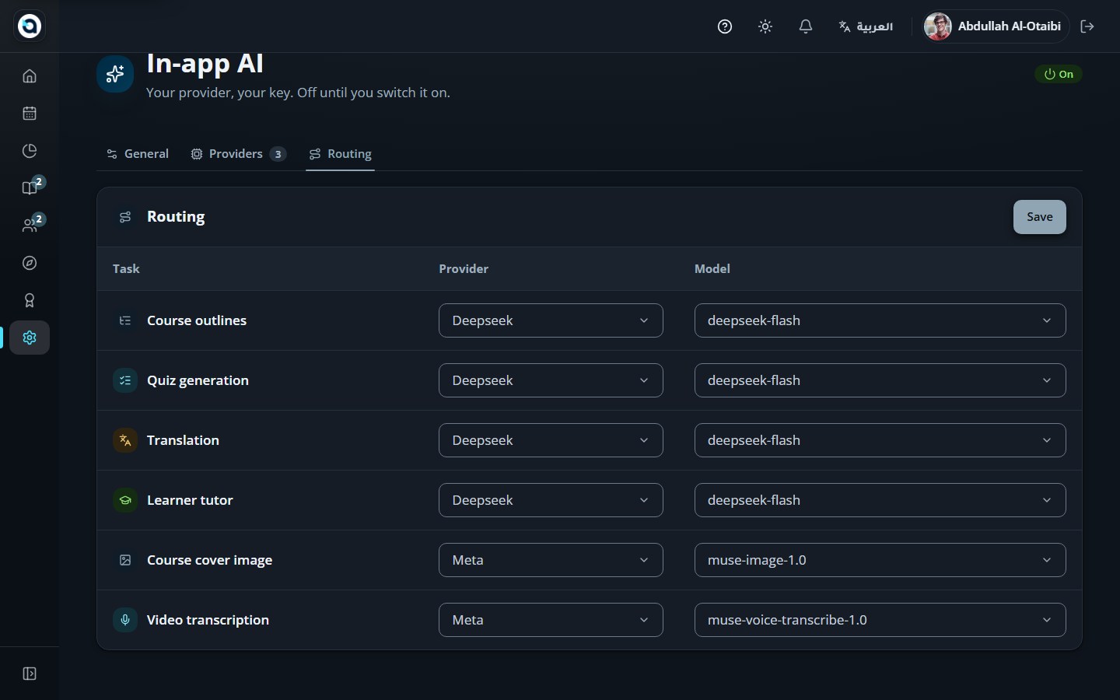Open Provider dropdown for Course cover image

click(x=551, y=560)
